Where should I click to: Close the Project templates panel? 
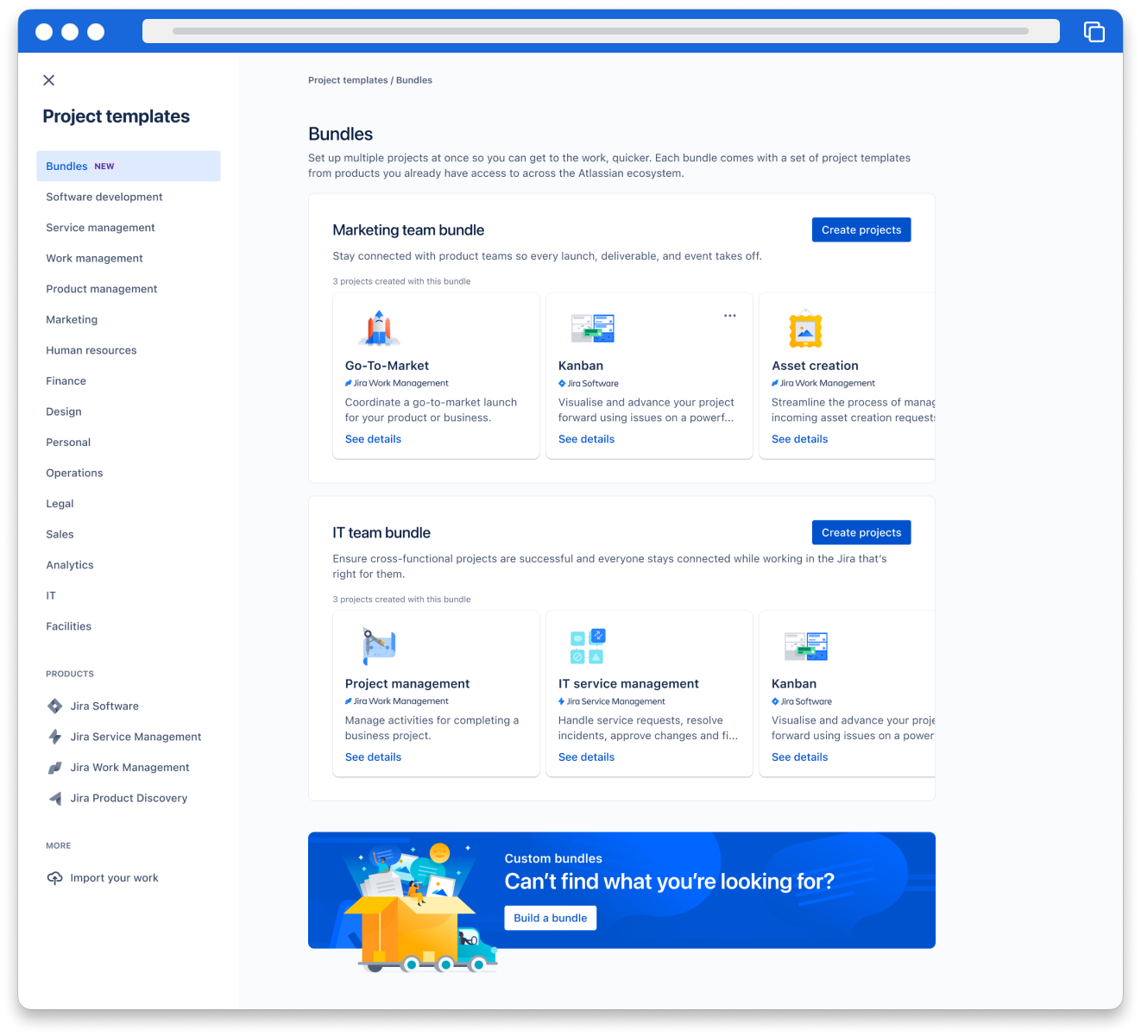[49, 80]
